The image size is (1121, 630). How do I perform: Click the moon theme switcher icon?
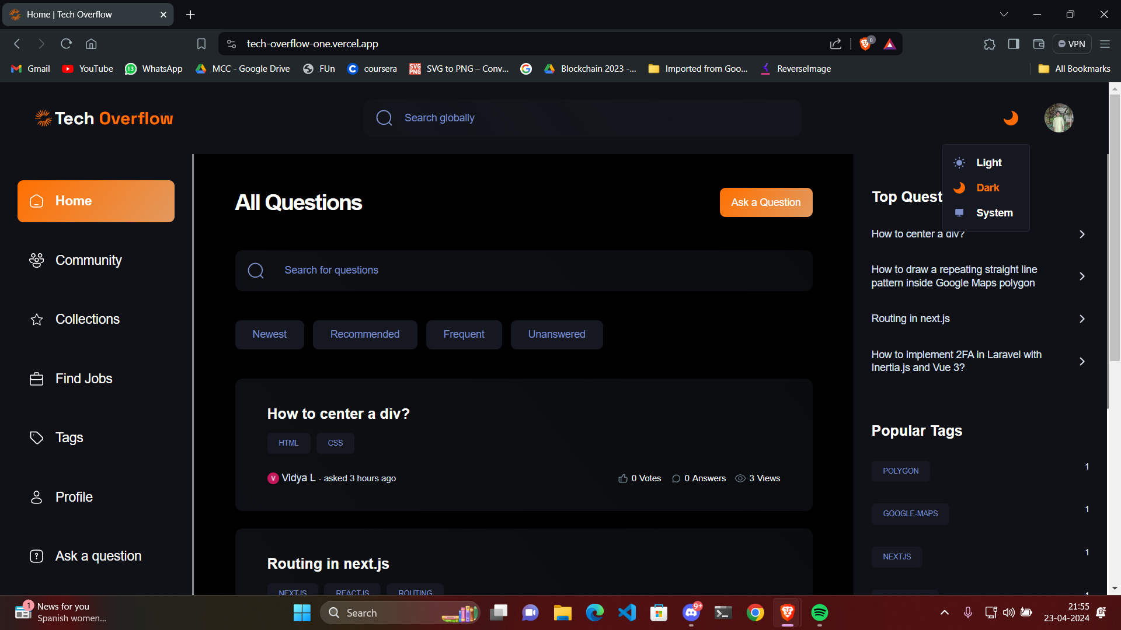click(1011, 118)
